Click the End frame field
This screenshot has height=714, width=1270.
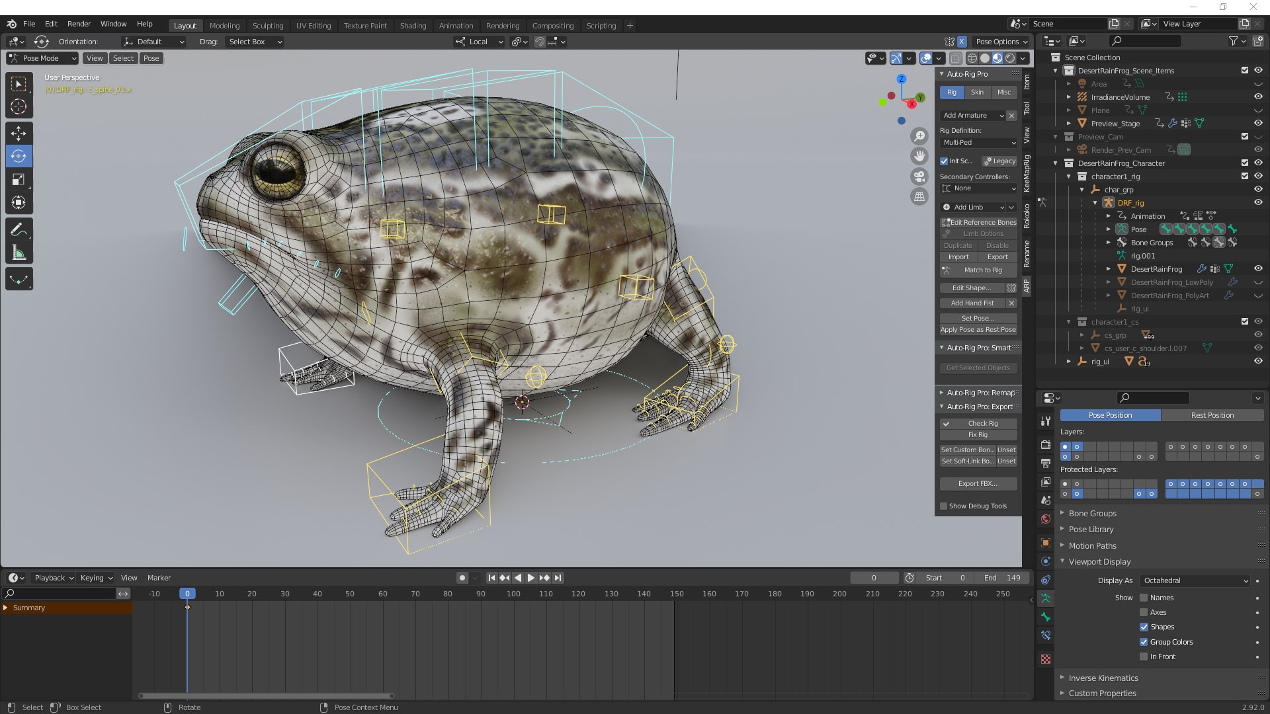coord(1001,578)
